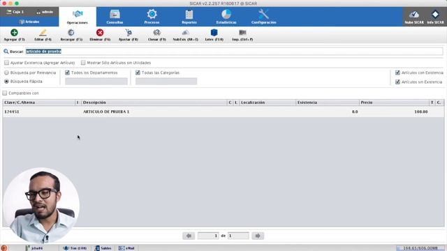447x251 pixels.
Task: Open the Estadísticas tab
Action: click(x=226, y=17)
